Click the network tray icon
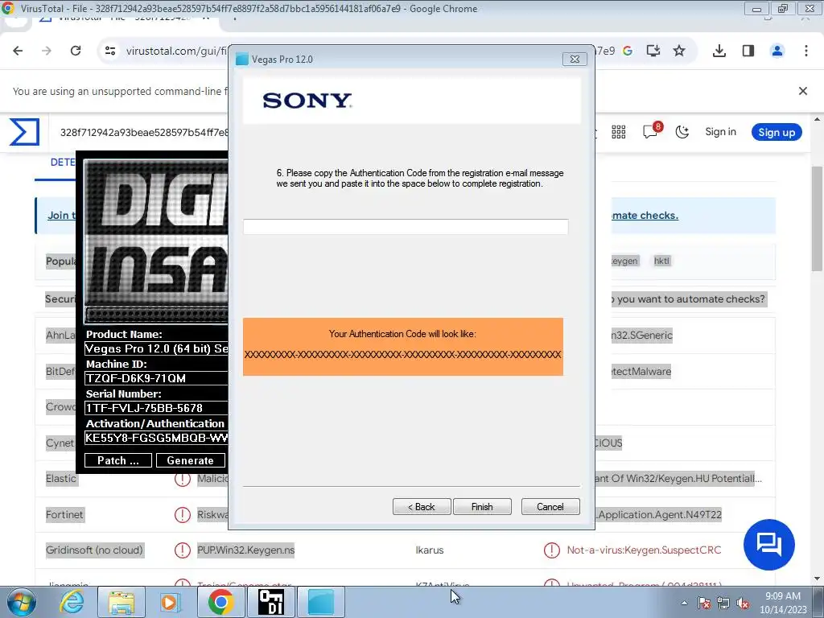 723,603
